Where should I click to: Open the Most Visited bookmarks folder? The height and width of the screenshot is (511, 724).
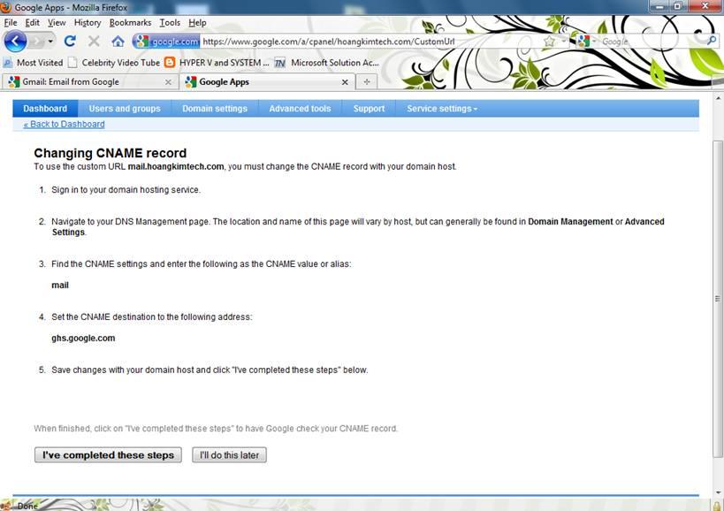[x=33, y=62]
